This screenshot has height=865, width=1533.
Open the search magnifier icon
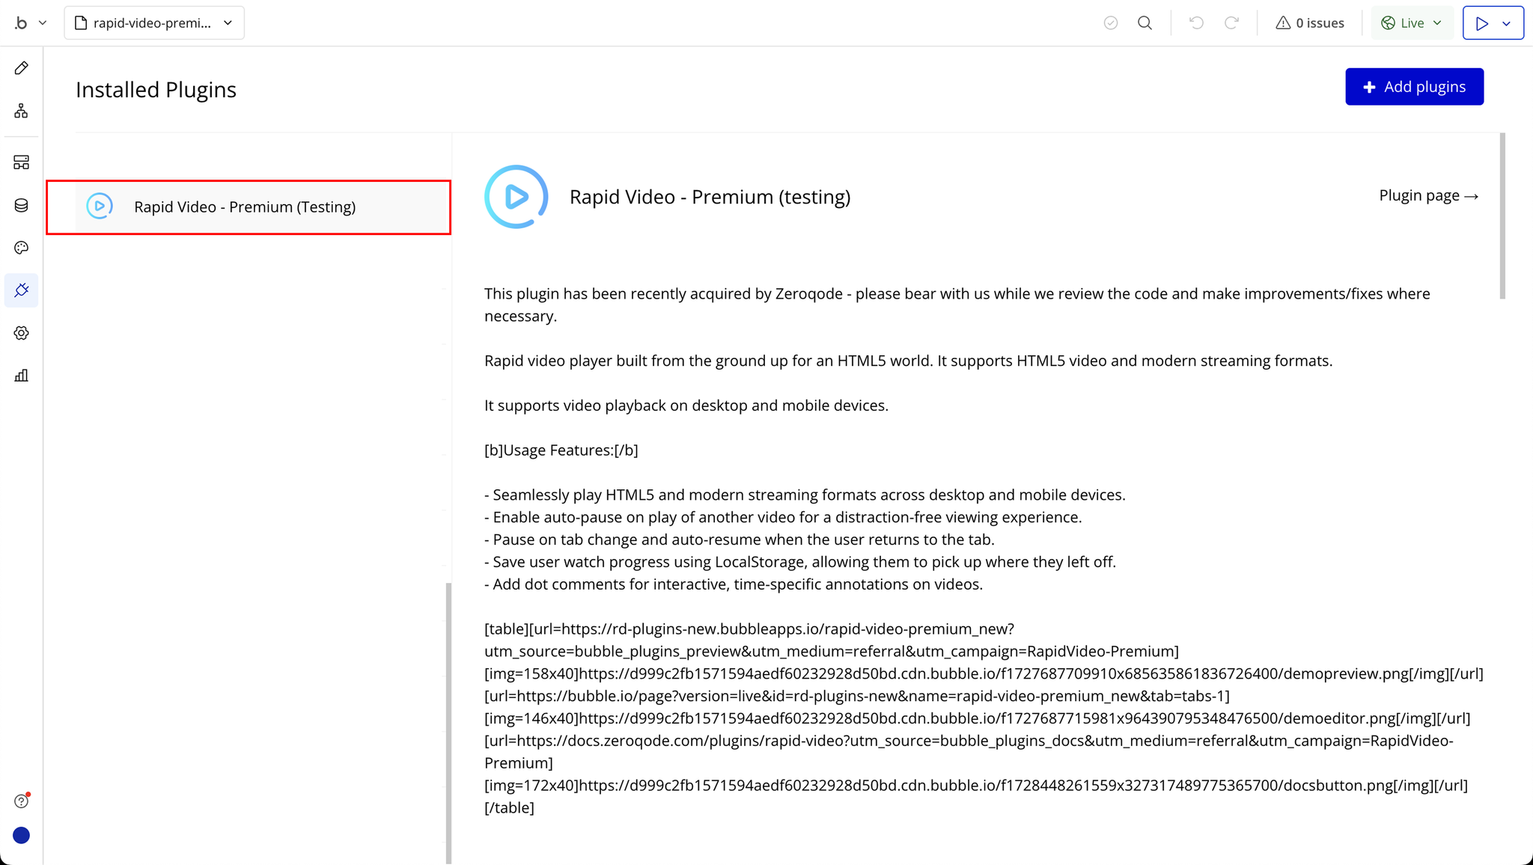pos(1145,23)
